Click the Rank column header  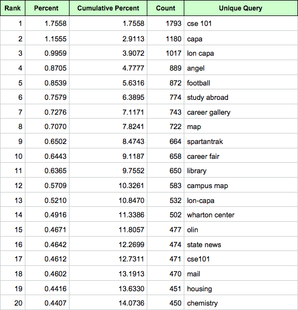(x=13, y=8)
